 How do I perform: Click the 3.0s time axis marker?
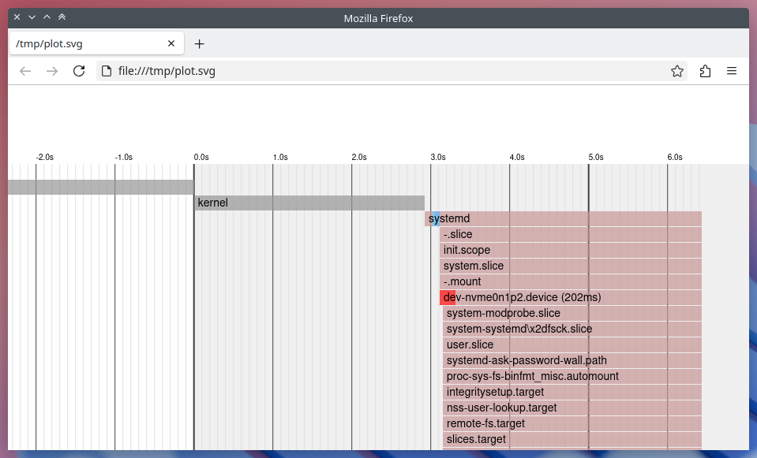[x=437, y=157]
